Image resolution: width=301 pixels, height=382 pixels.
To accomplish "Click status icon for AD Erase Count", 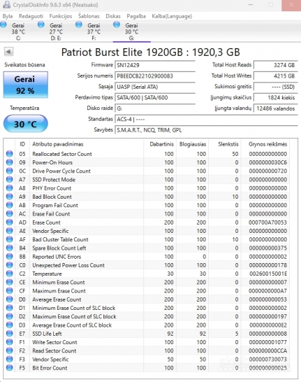I will click(x=10, y=222).
